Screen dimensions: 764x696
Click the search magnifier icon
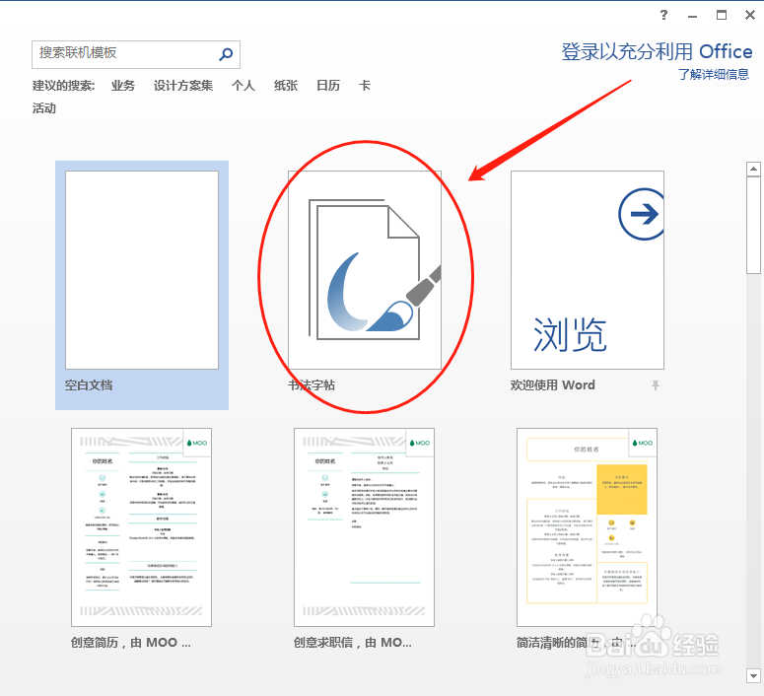(x=226, y=53)
